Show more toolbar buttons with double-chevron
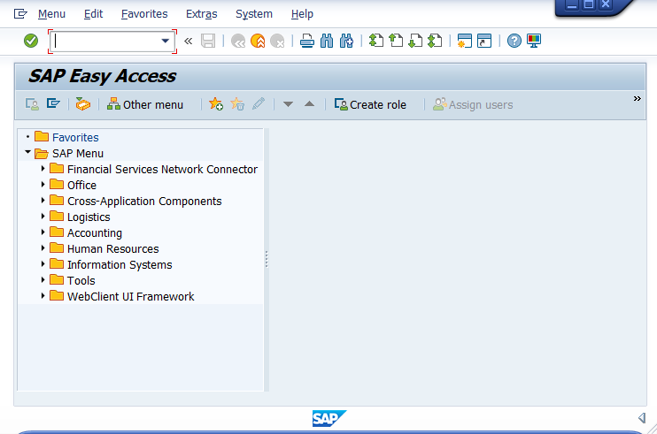Screen dimensions: 657x434 (x=638, y=99)
